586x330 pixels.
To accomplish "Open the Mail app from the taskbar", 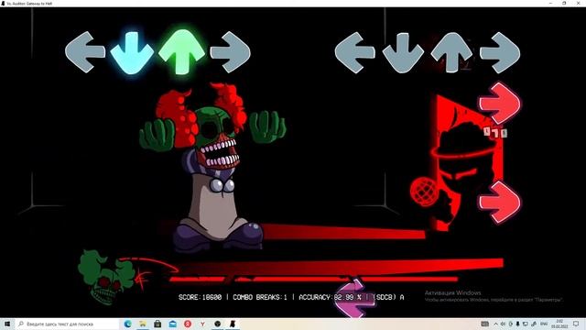I will coord(173,324).
